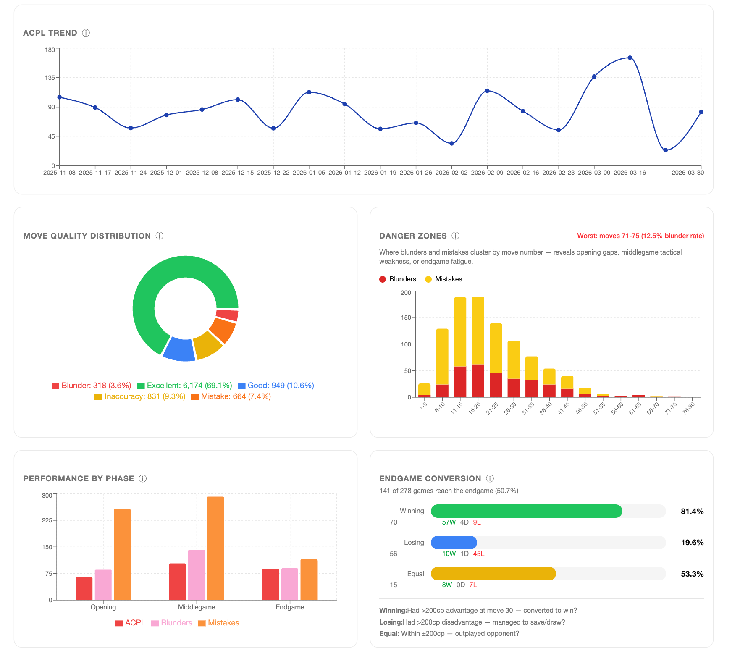The height and width of the screenshot is (656, 740).
Task: Click the orange Mistakes bar for Opening
Action: tap(122, 554)
